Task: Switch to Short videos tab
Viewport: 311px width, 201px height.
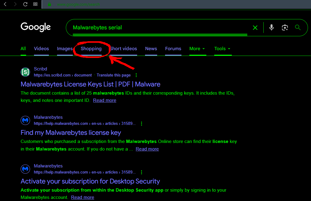Action: pyautogui.click(x=123, y=49)
